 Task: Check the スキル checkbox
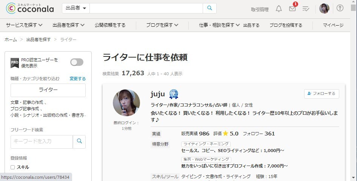click(13, 167)
